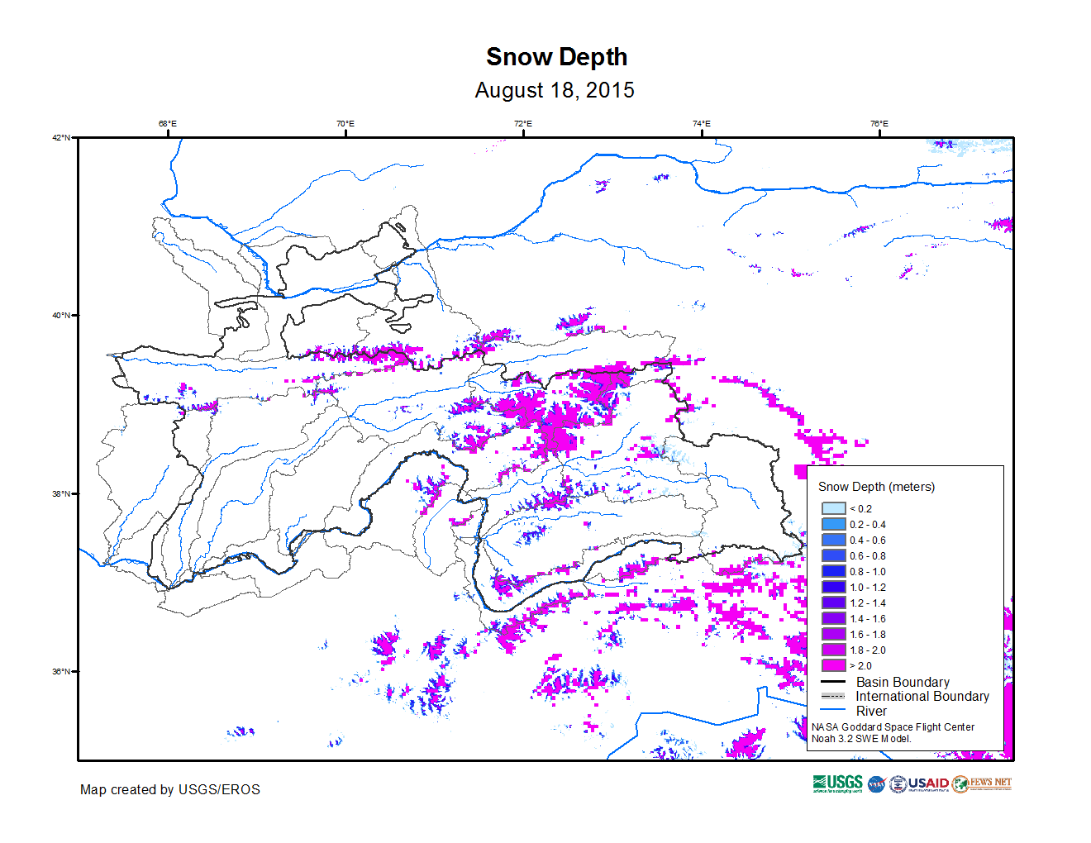Click the 'Snow Depth' map title
The width and height of the screenshot is (1091, 843).
[556, 57]
